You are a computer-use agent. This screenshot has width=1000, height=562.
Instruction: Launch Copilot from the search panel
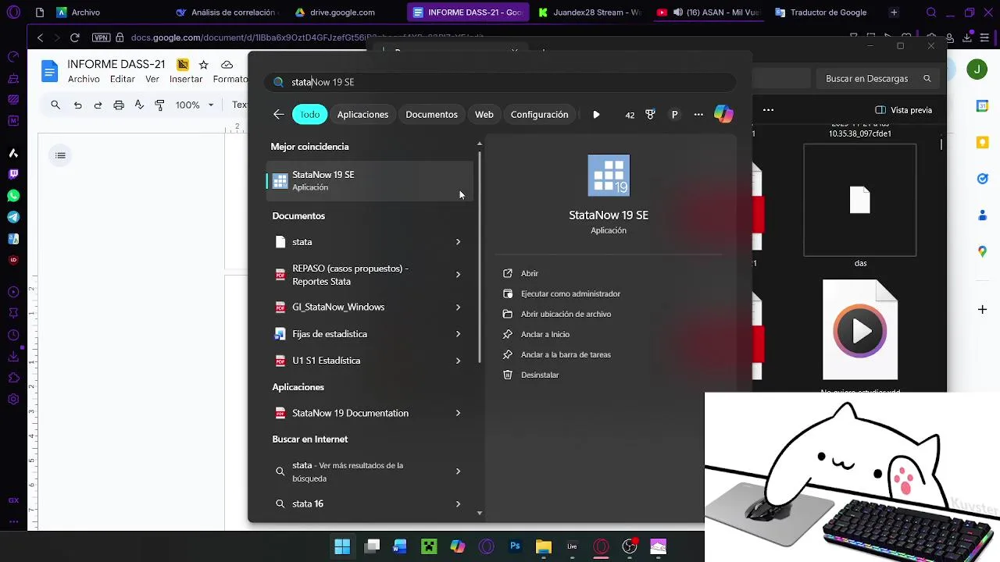coord(723,115)
